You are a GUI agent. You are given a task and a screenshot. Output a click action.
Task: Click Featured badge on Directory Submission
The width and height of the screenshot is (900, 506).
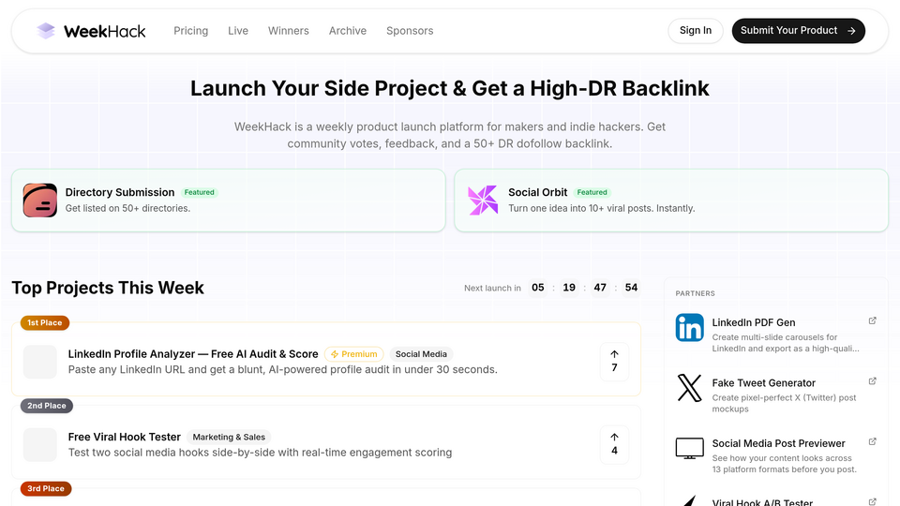[199, 192]
